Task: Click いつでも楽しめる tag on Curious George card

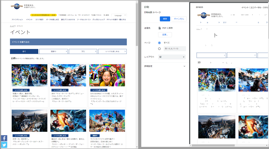Action: [99, 90]
